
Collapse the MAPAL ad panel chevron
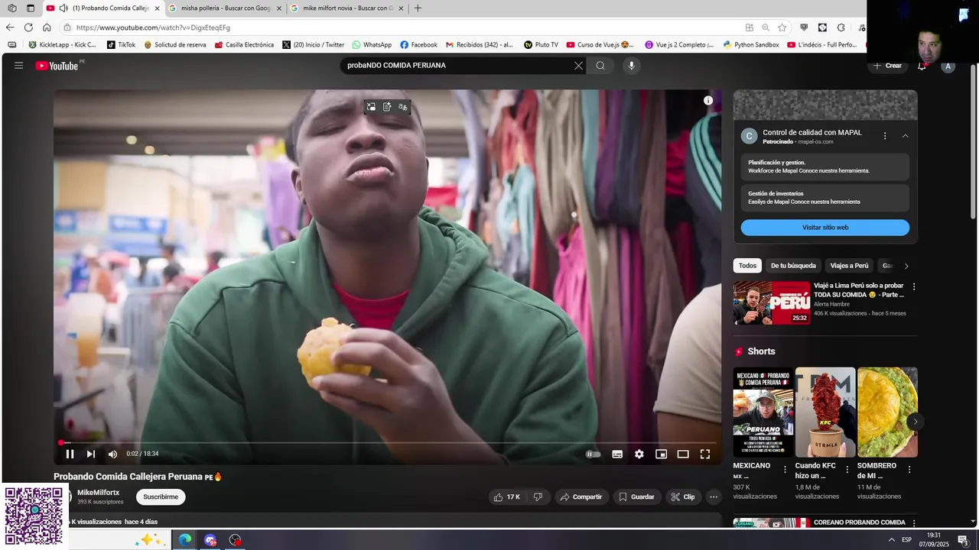click(906, 136)
